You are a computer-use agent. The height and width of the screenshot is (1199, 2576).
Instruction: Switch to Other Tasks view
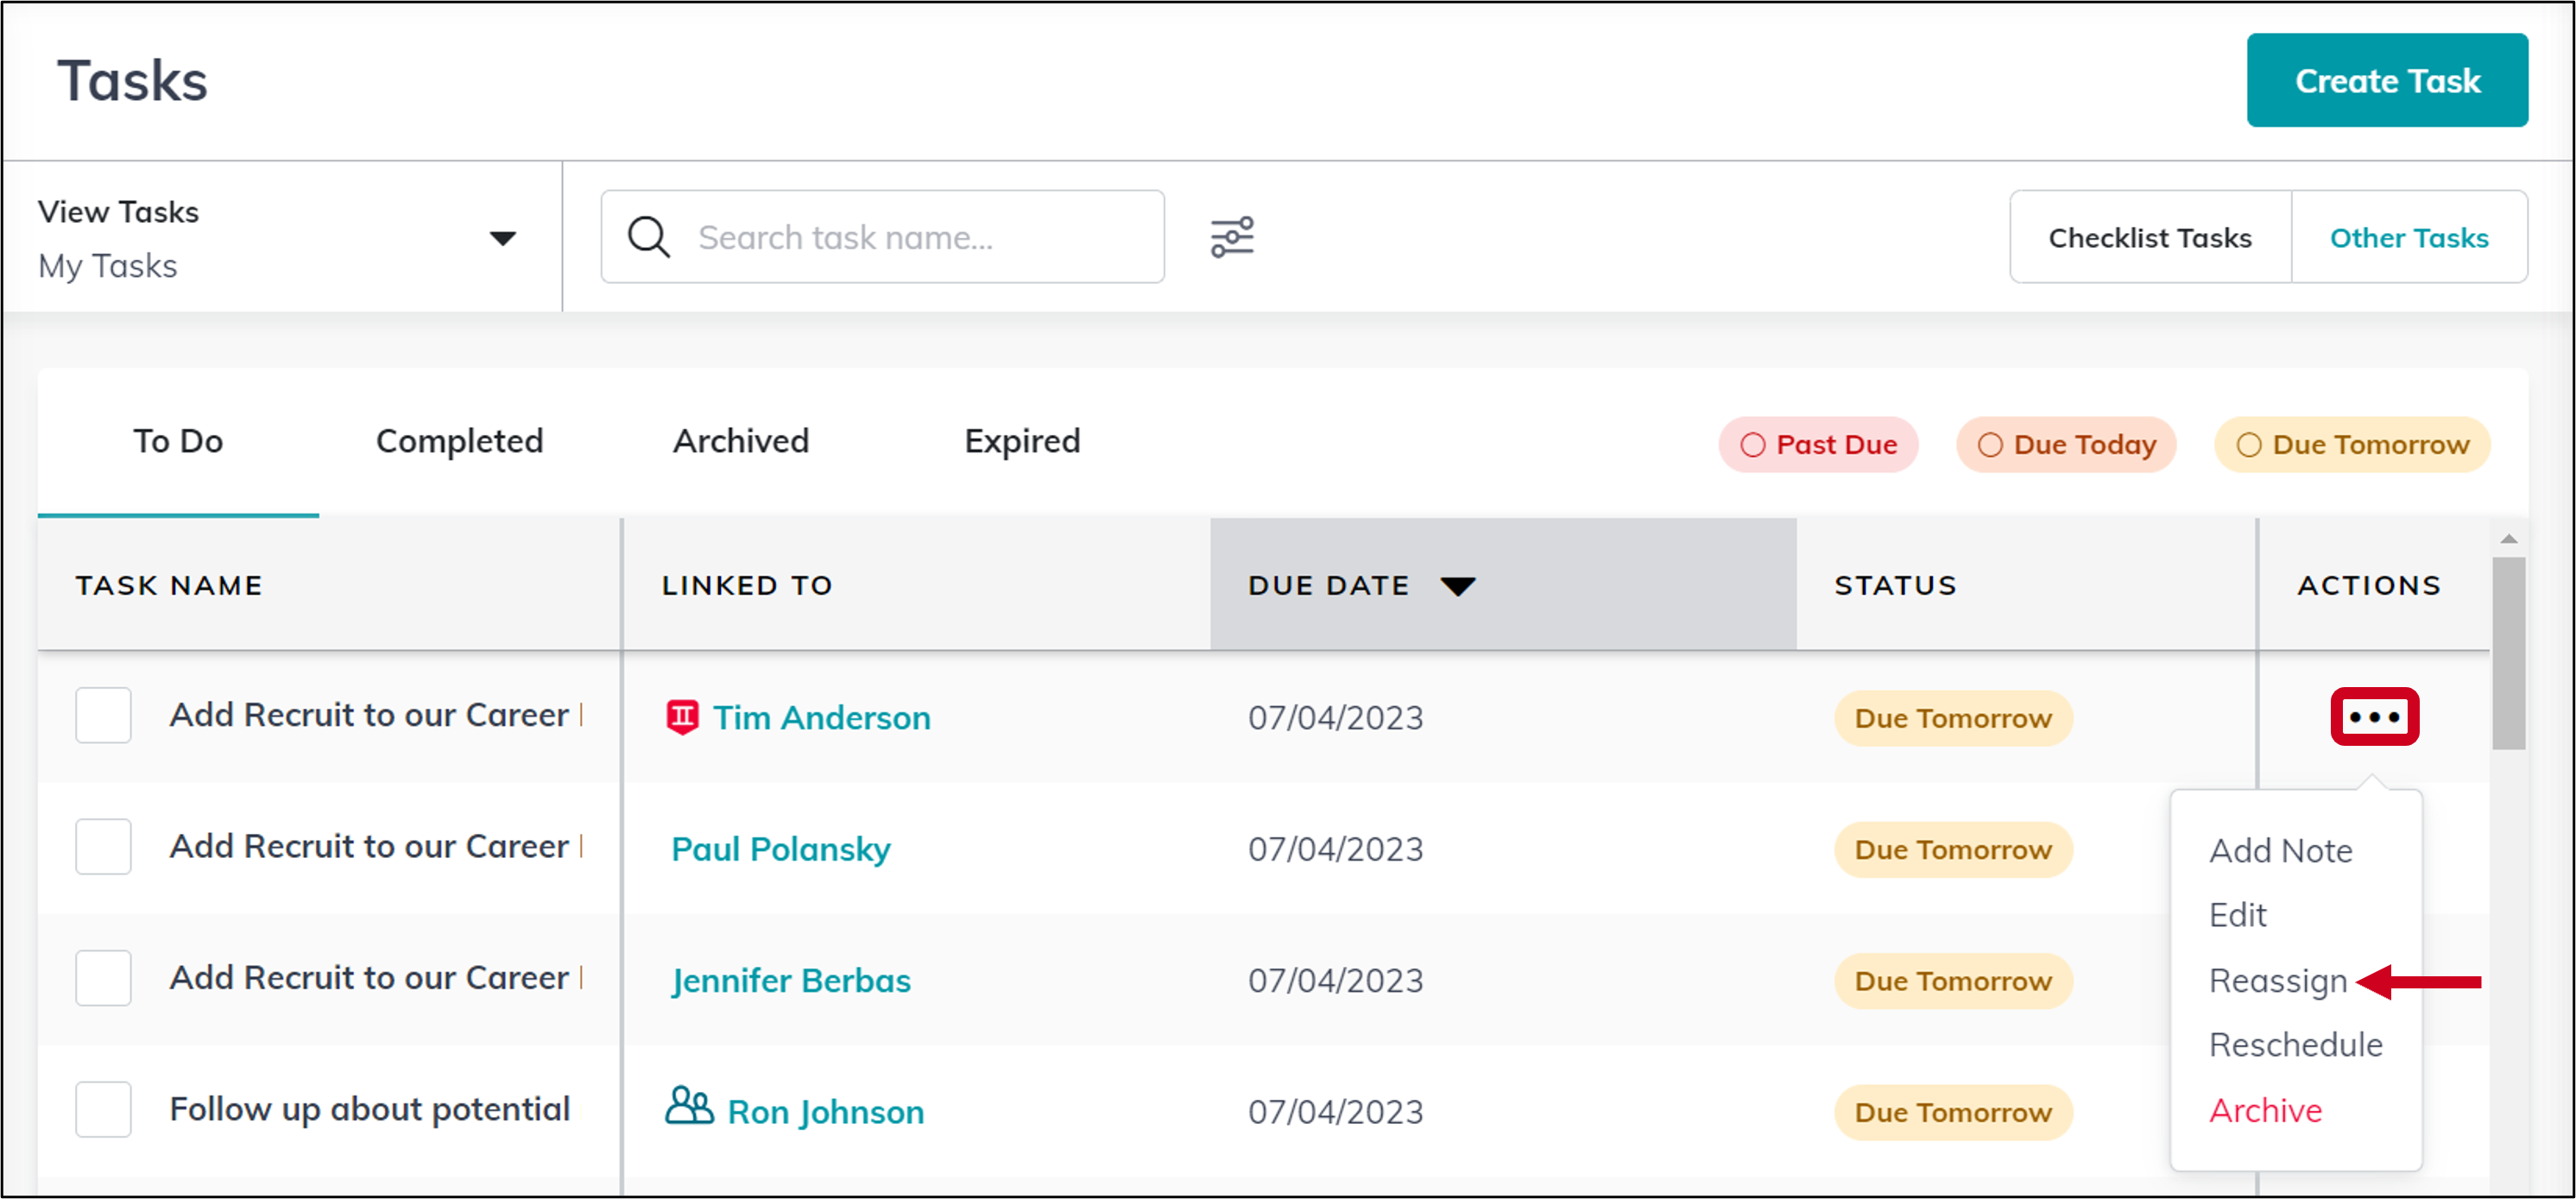(x=2410, y=237)
